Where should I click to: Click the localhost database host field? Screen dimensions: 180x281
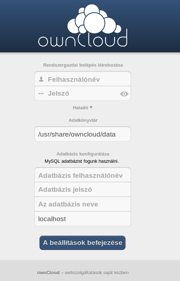click(x=83, y=219)
